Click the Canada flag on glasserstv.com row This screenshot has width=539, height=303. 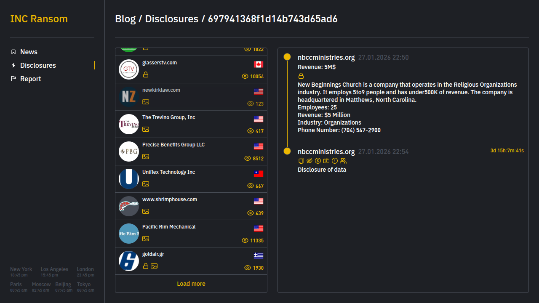259,64
